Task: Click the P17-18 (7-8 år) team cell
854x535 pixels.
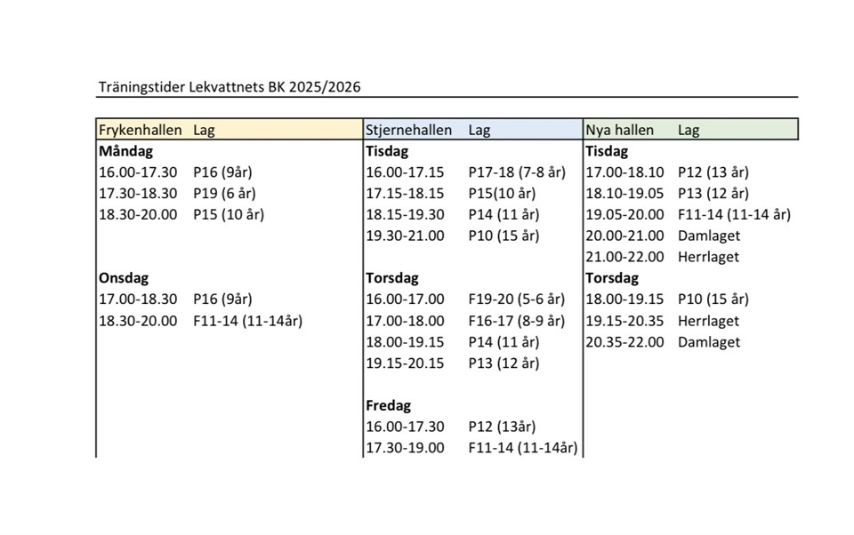Action: point(517,172)
